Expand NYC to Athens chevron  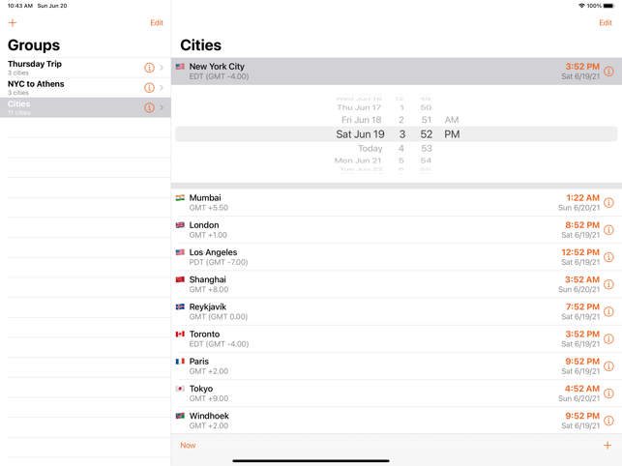click(x=162, y=88)
